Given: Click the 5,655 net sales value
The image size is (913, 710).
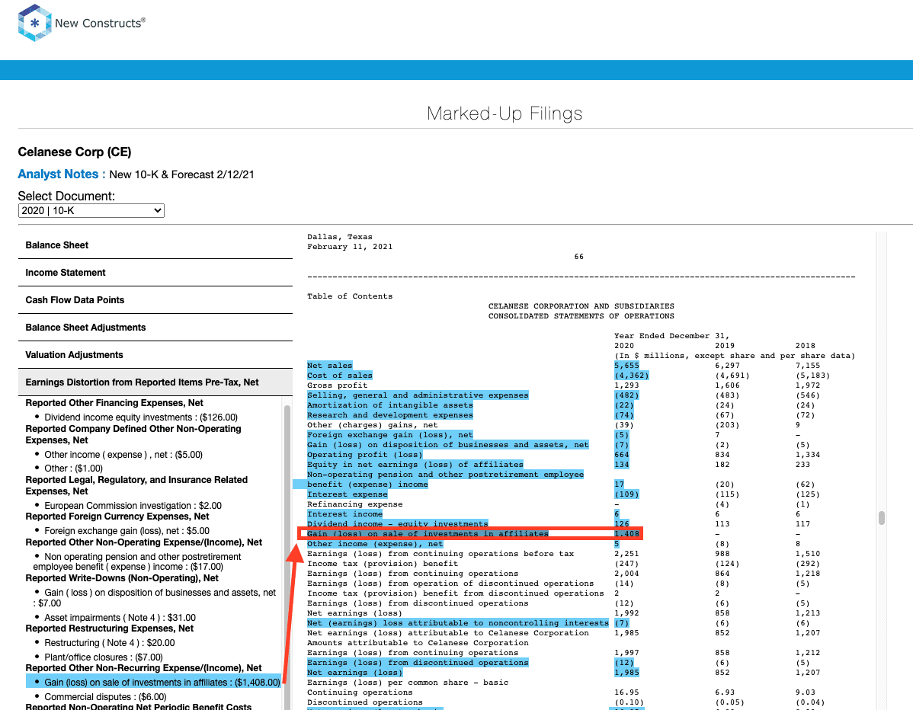Looking at the screenshot, I should 626,366.
